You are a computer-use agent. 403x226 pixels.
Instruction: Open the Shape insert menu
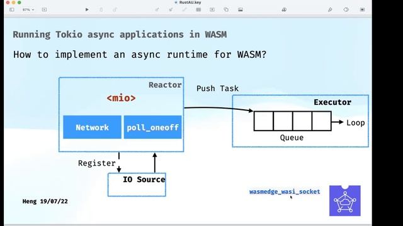click(x=226, y=10)
